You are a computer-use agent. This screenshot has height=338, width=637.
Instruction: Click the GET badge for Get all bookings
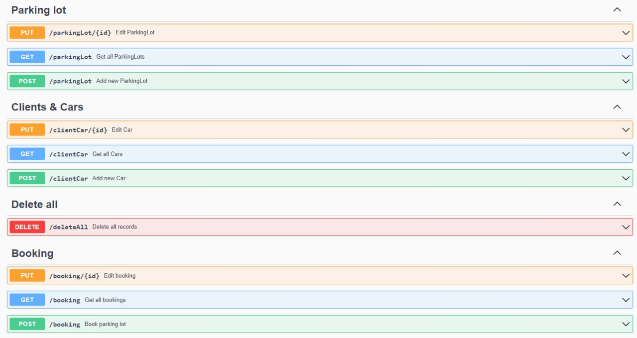(x=27, y=300)
